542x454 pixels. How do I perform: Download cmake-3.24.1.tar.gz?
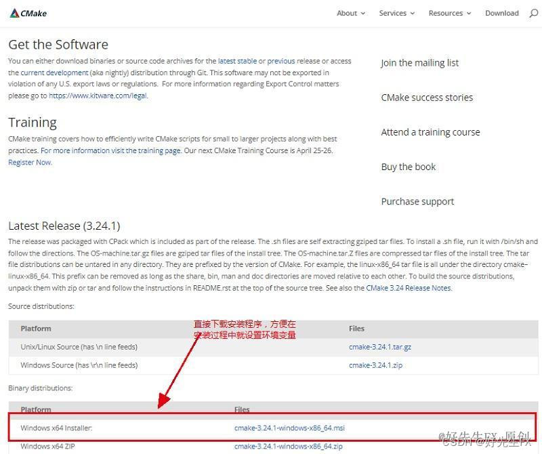click(380, 347)
